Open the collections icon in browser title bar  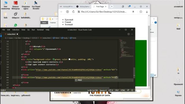(x=123, y=6)
